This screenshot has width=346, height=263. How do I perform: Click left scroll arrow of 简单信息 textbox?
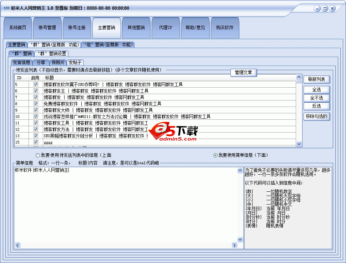coord(17,246)
